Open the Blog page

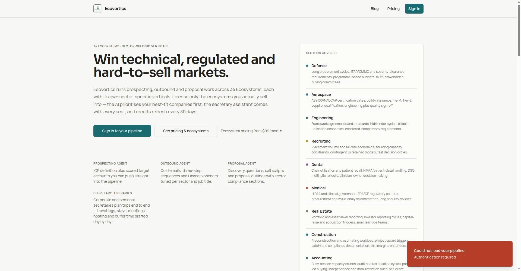(374, 9)
